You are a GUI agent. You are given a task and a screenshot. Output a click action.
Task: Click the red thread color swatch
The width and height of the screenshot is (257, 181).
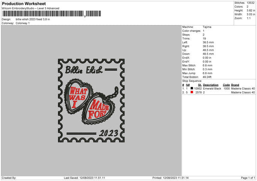[x=192, y=92]
